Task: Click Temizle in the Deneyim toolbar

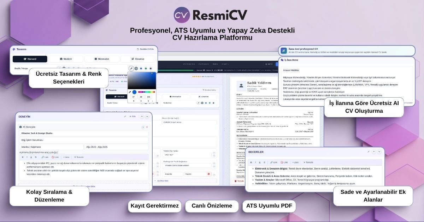Action: point(79,157)
